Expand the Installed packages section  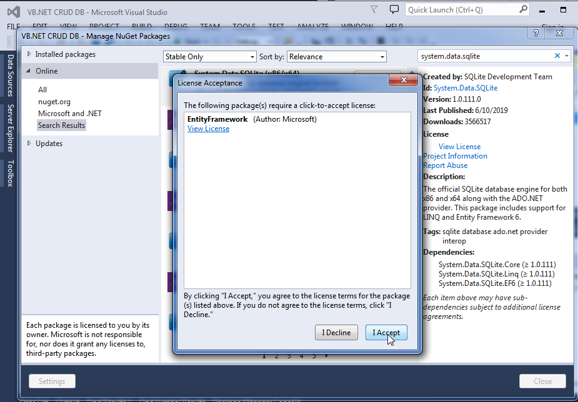29,54
